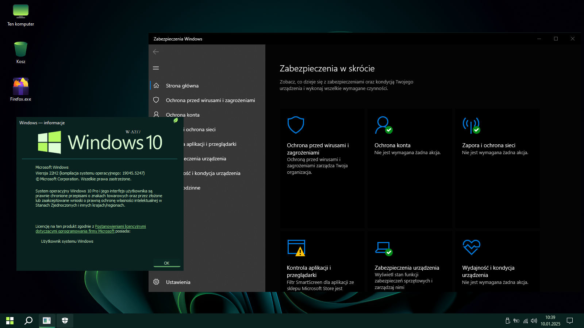The height and width of the screenshot is (328, 584).
Task: Collapse the sidebar using hamburger menu button
Action: [156, 68]
